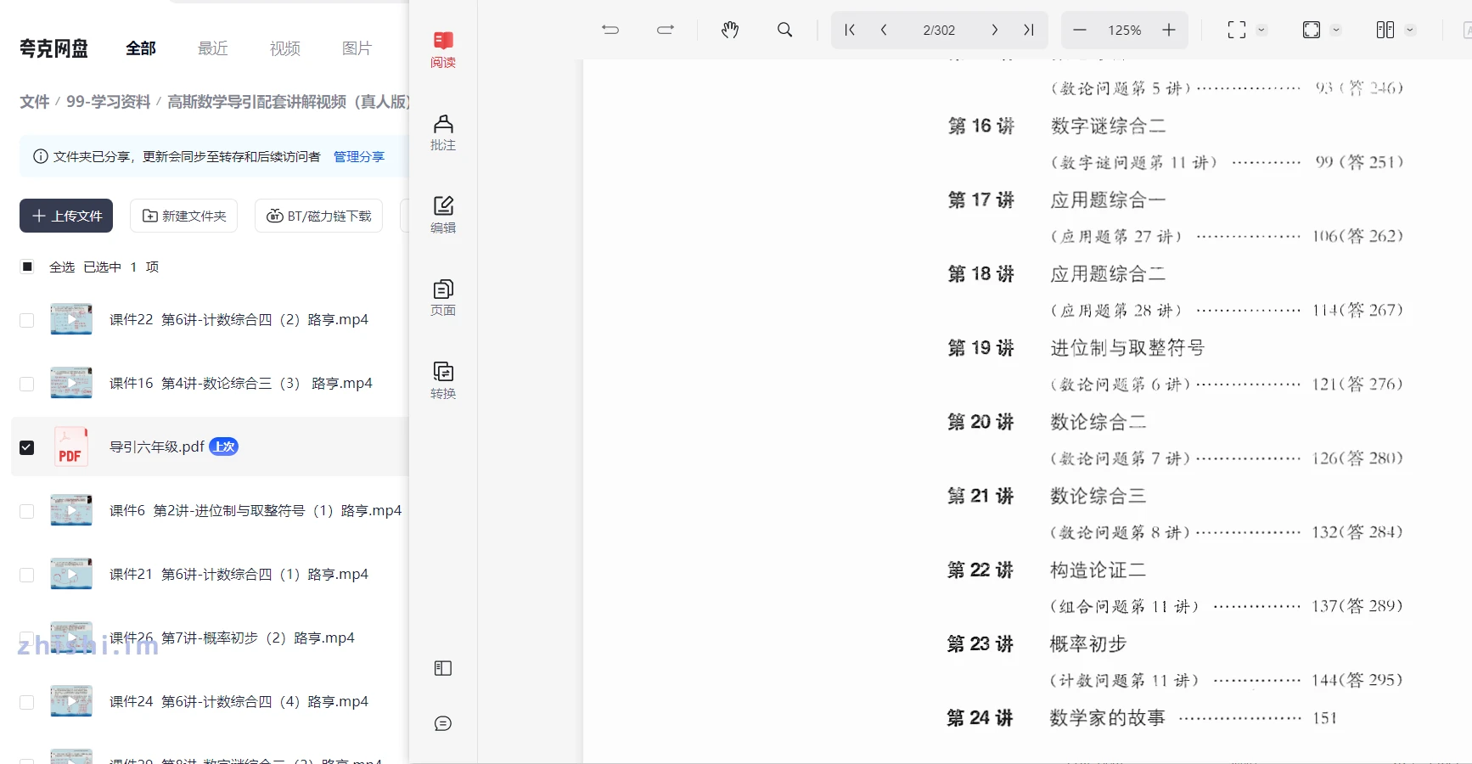Jump to first page of PDF
The height and width of the screenshot is (764, 1472).
click(850, 30)
